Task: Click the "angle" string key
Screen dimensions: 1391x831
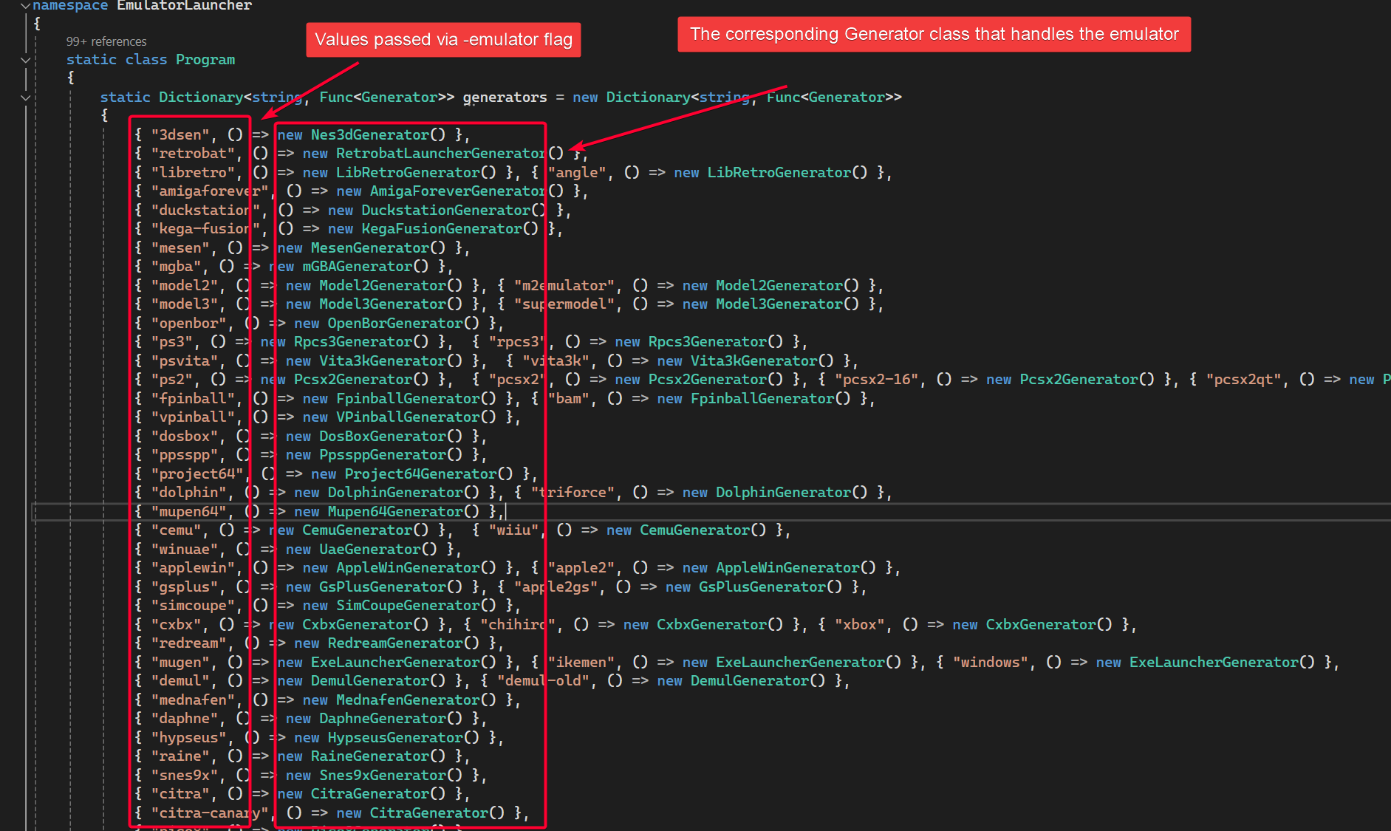Action: pos(578,173)
